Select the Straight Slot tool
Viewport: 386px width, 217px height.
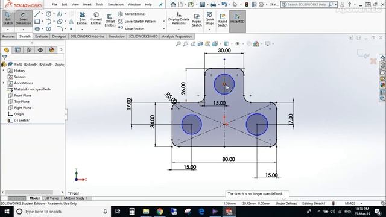37,29
